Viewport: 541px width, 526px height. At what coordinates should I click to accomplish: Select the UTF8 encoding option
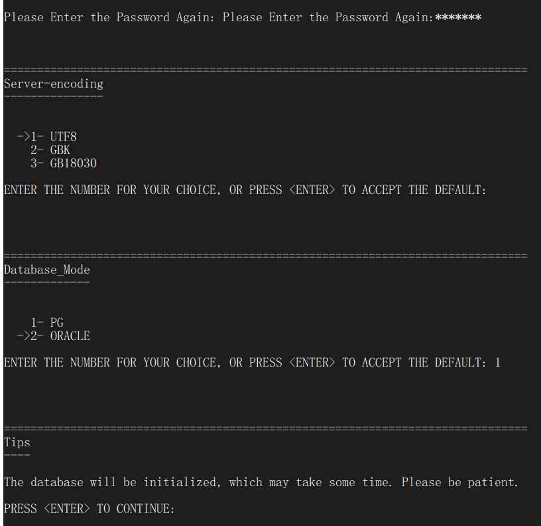click(x=63, y=137)
